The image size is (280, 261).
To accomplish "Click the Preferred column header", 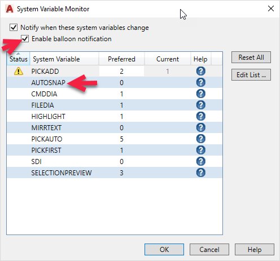I will pos(121,59).
